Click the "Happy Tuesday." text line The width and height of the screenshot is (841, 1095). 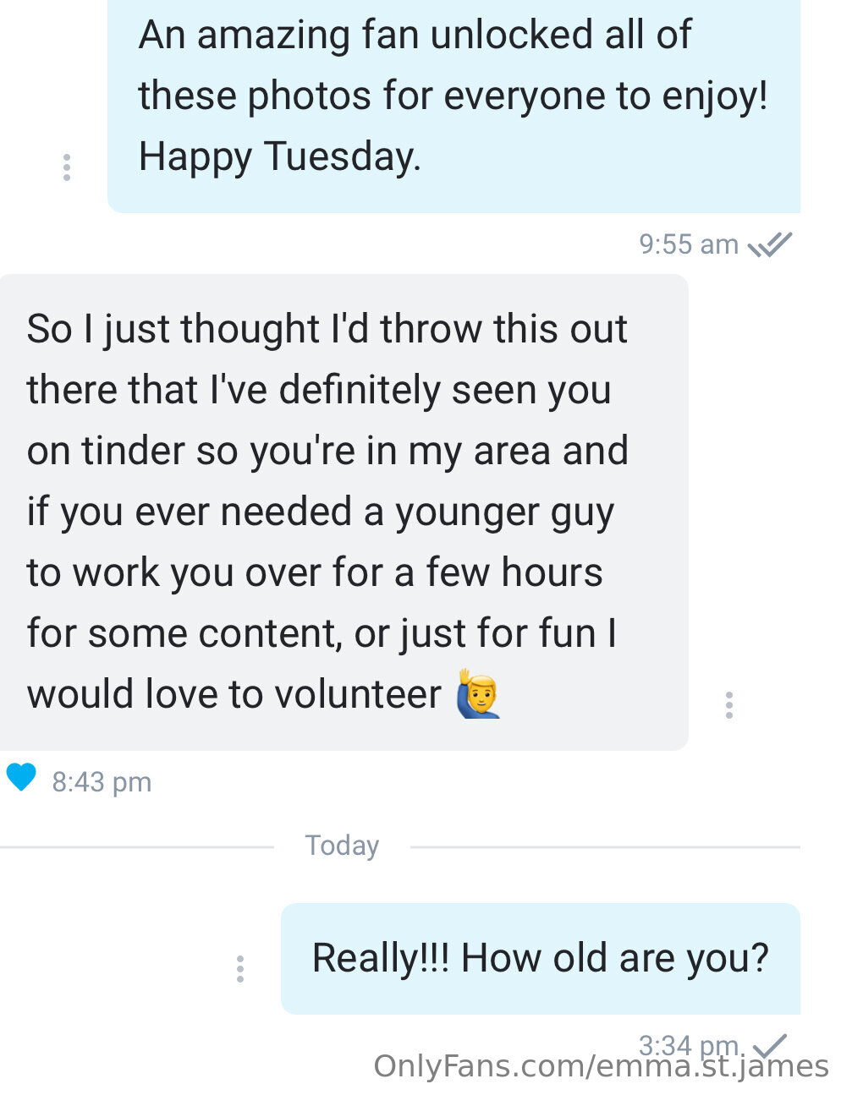click(x=279, y=156)
